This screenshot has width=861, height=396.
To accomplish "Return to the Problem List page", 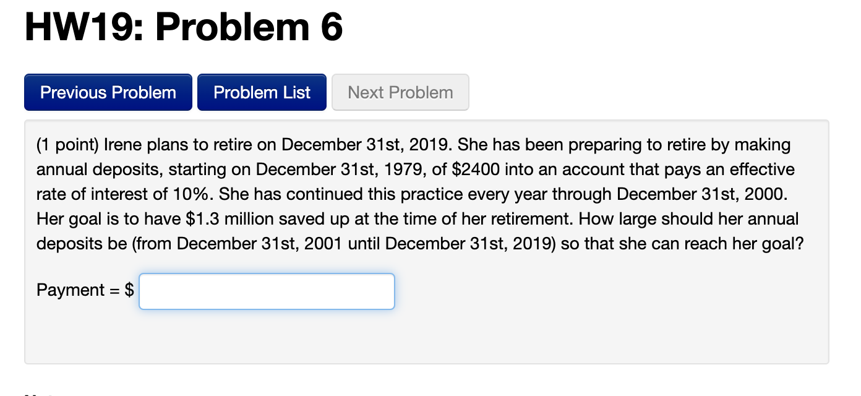I will click(x=262, y=92).
